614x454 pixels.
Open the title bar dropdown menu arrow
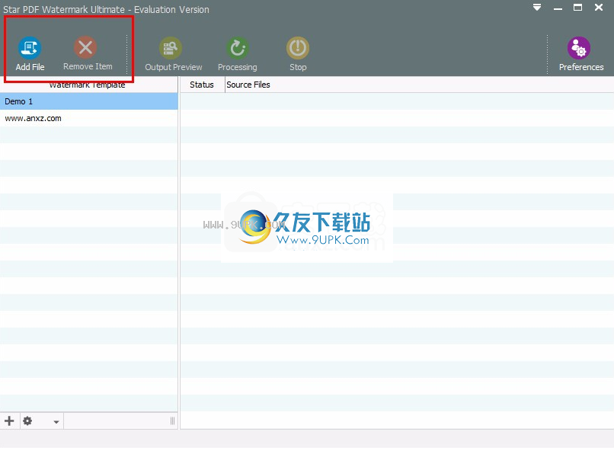click(537, 8)
